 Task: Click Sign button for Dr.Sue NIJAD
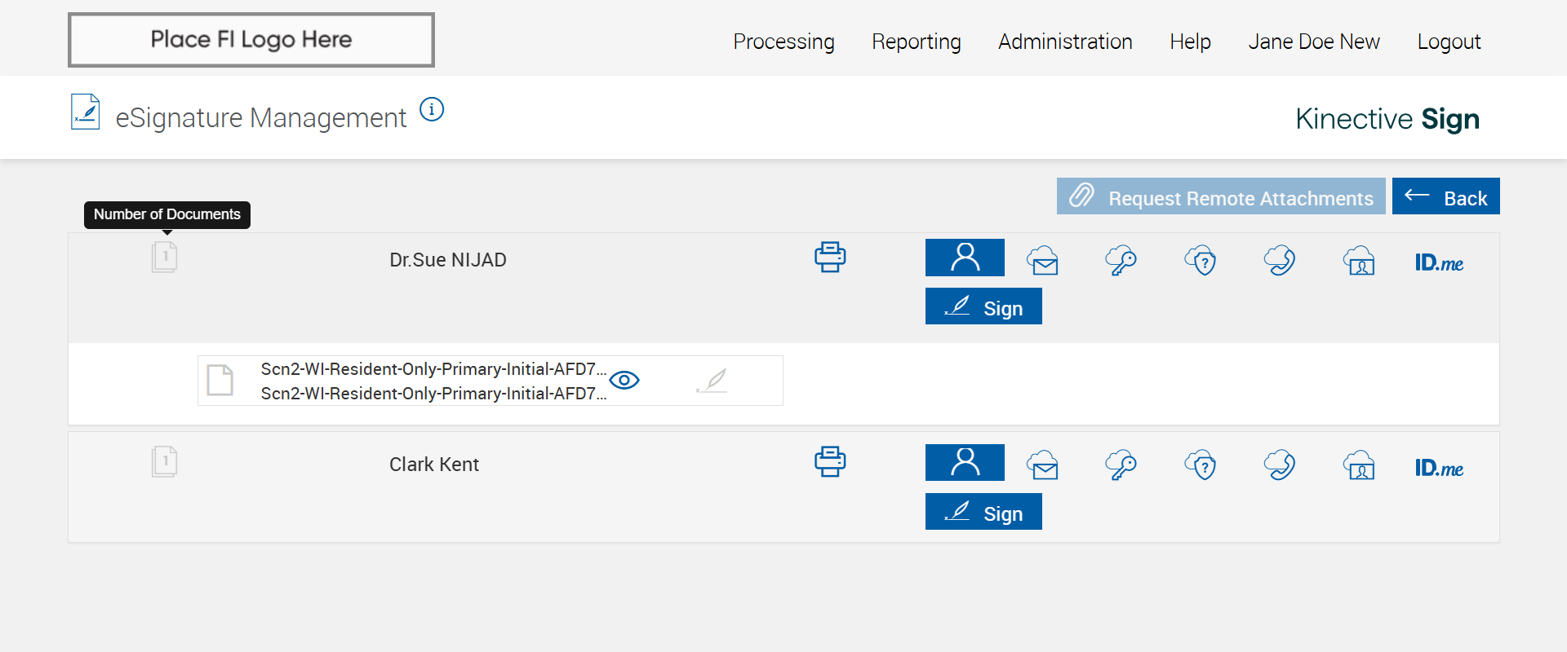point(983,307)
